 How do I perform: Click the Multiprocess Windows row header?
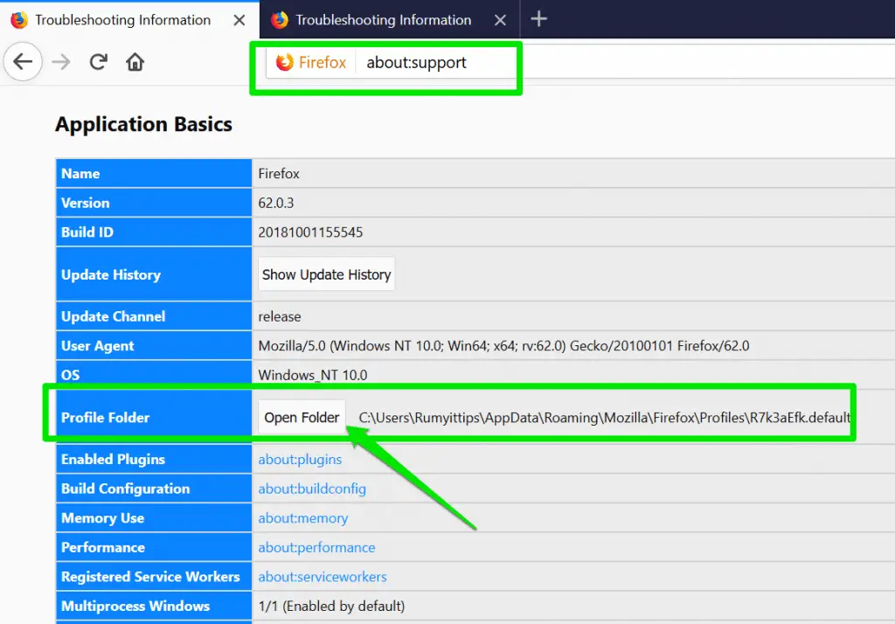point(154,607)
